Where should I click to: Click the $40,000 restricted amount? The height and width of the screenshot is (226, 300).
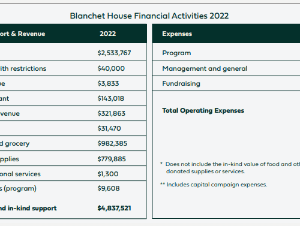click(111, 68)
